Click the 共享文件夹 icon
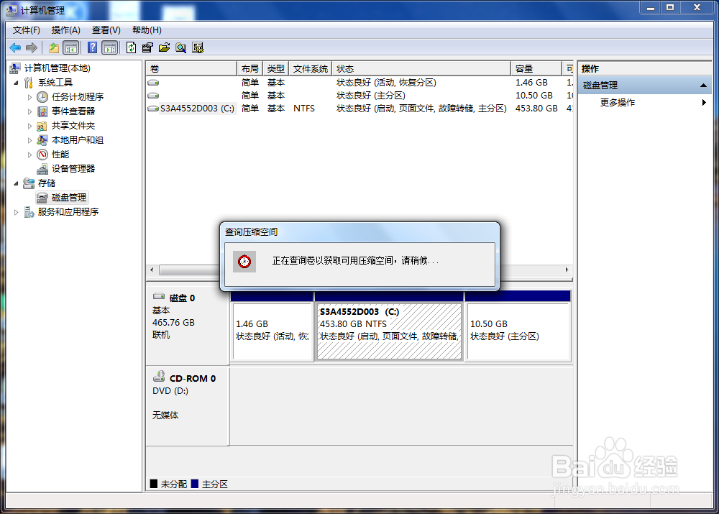Image resolution: width=719 pixels, height=514 pixels. click(x=42, y=126)
